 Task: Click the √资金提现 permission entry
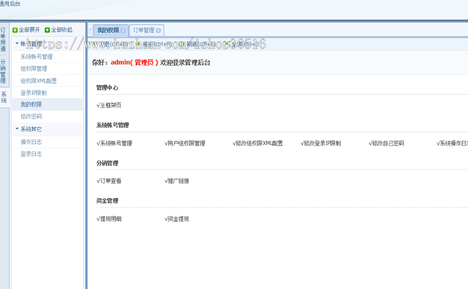coord(177,219)
